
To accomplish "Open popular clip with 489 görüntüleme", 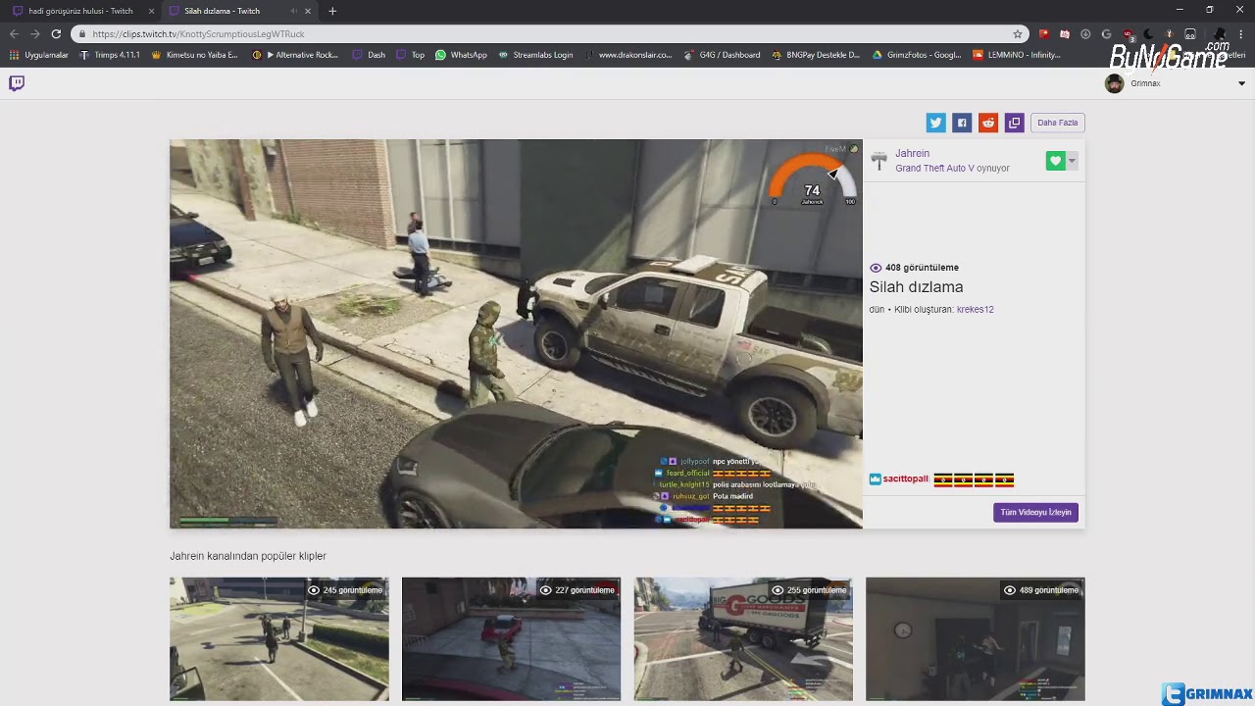I will coord(976,639).
